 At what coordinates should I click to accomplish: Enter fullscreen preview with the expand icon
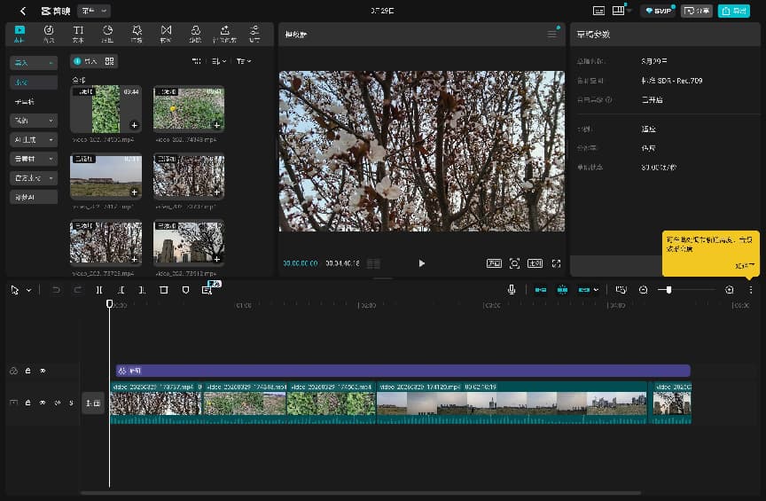[x=557, y=263]
